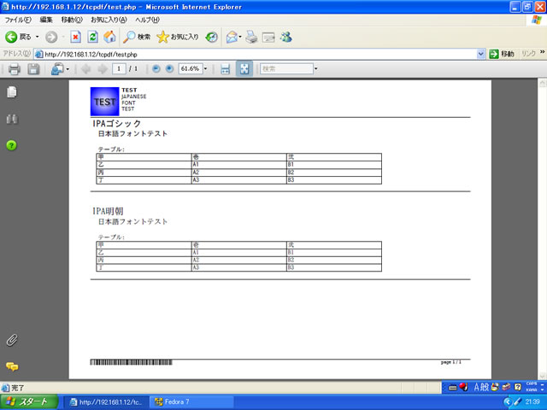Viewport: 547px width, 410px height.
Task: Toggle the scrolling page mode button
Action: [x=226, y=68]
